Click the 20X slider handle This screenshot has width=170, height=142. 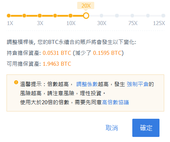86,16
